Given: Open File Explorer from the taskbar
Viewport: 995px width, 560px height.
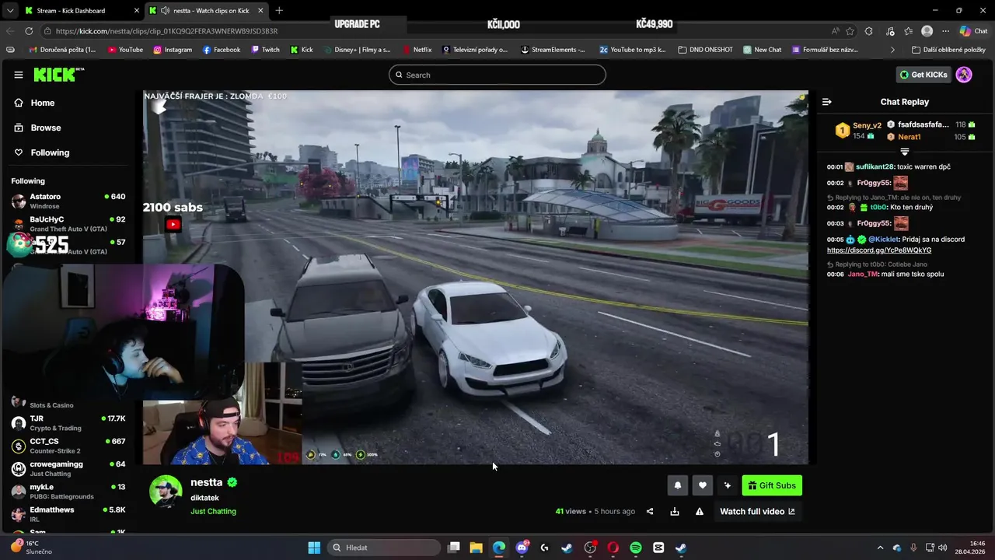Looking at the screenshot, I should click(x=477, y=548).
